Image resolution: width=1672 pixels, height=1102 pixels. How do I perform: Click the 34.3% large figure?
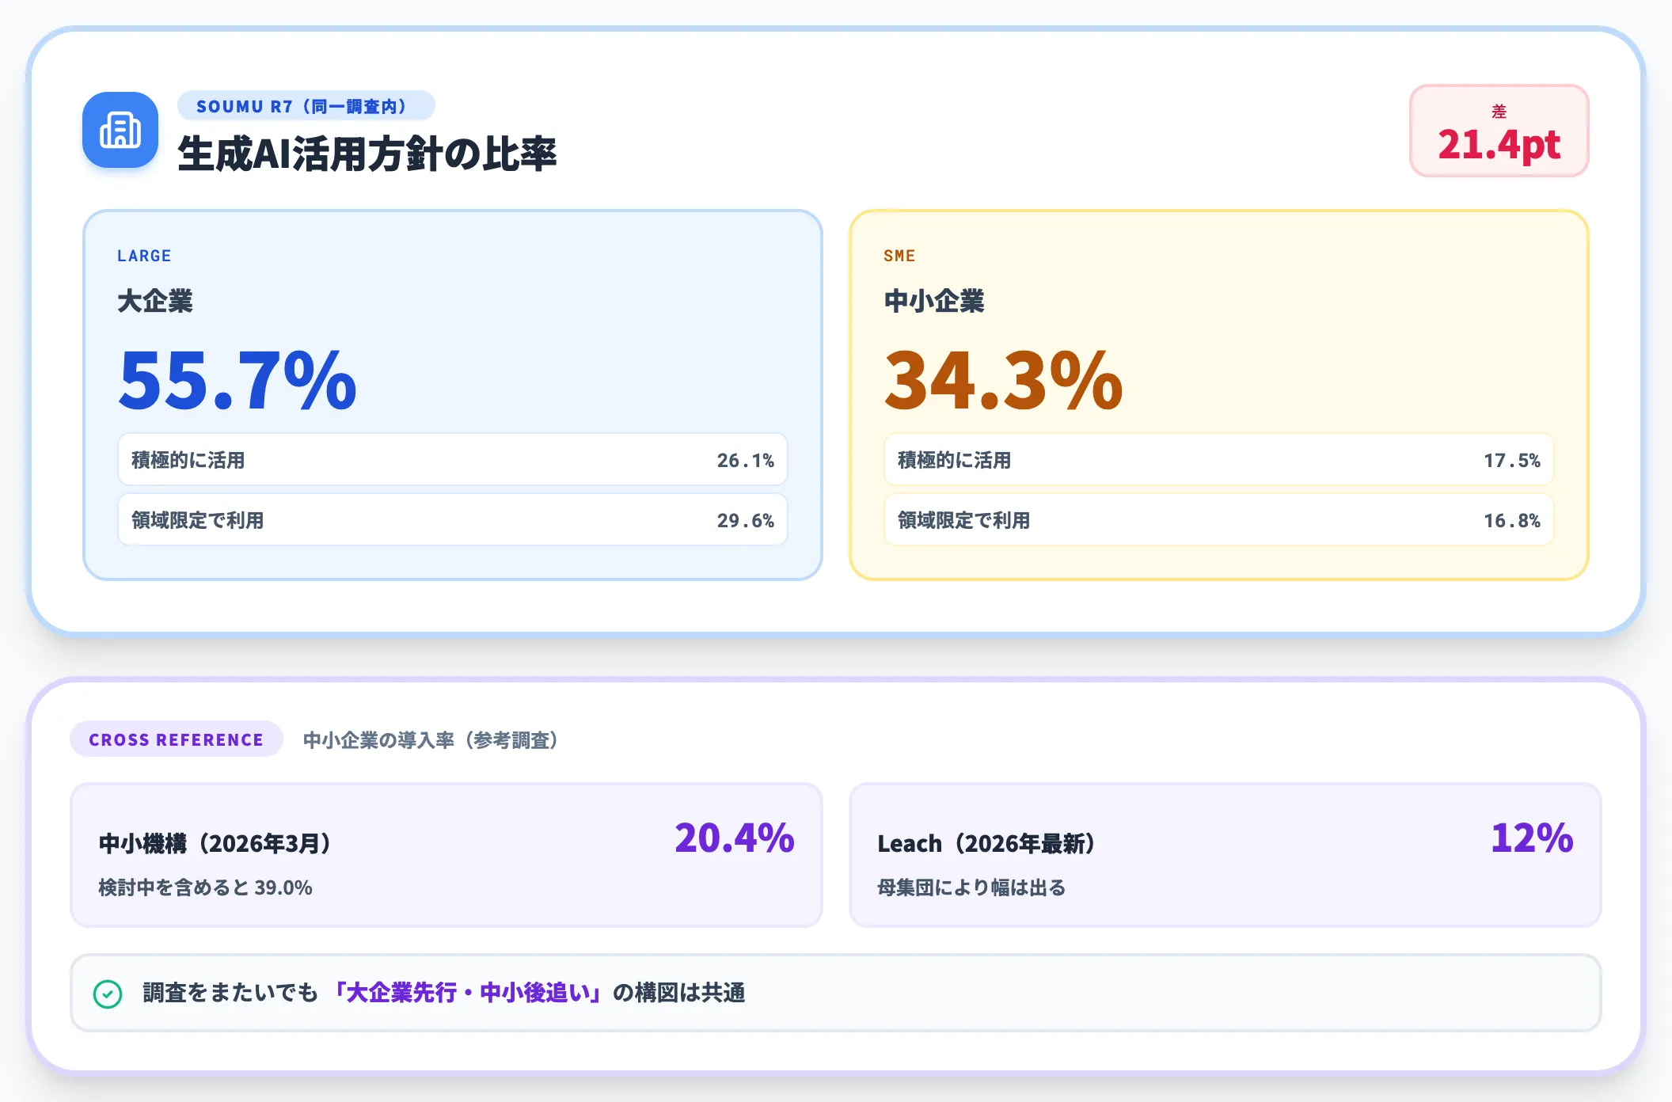(x=1003, y=381)
